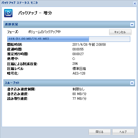138x138 pixels.
Task: Click the 圧縮による削減容量: label
Action: 22,64
